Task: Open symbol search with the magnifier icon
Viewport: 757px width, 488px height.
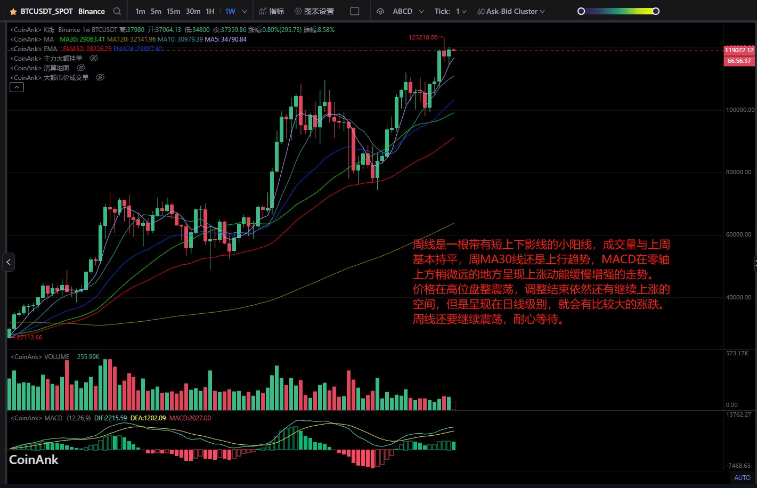Action: 117,11
